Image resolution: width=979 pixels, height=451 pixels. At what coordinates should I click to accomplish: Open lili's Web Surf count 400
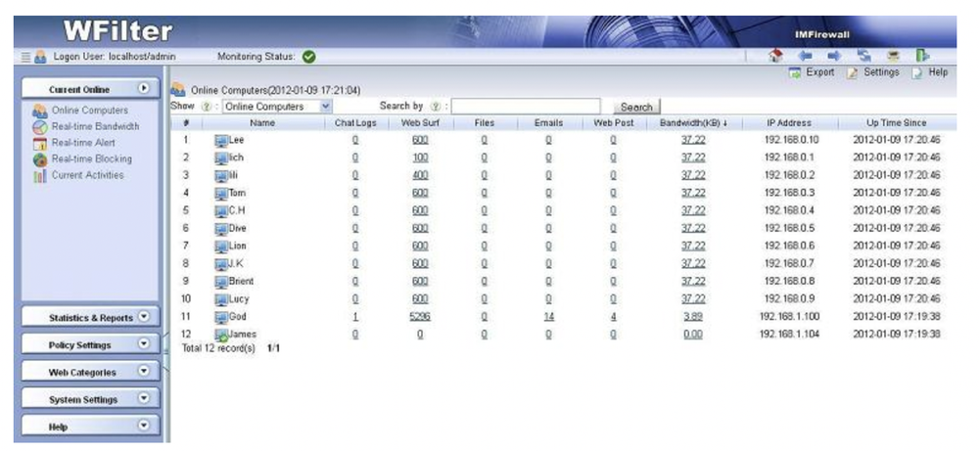[420, 175]
